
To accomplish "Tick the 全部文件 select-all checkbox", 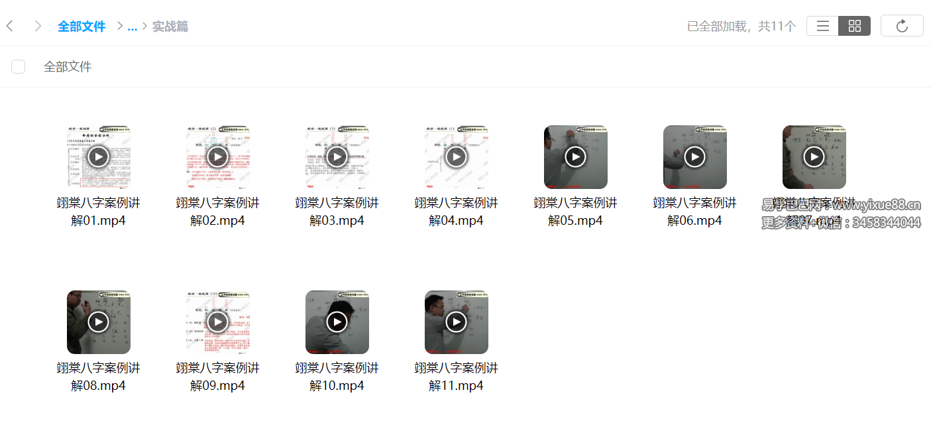I will tap(19, 66).
